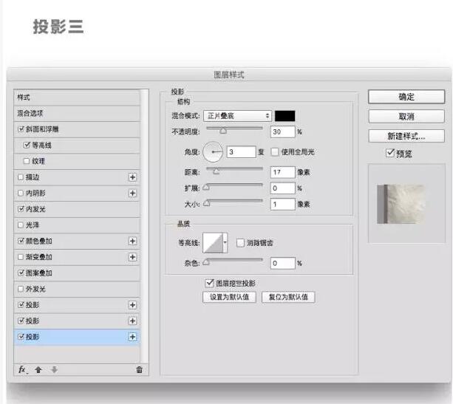
Task: Click the 确定 button
Action: coord(406,97)
